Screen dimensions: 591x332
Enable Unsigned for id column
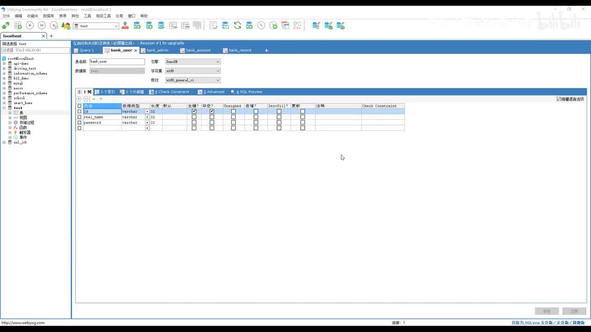pos(233,112)
